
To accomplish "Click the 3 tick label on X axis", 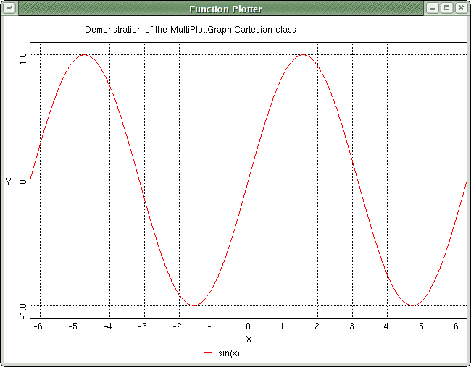I will 352,326.
